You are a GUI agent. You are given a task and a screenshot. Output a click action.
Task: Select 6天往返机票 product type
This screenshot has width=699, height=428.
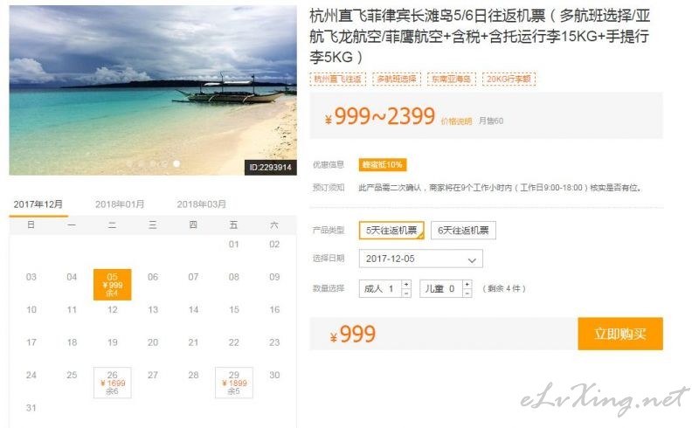tap(463, 231)
